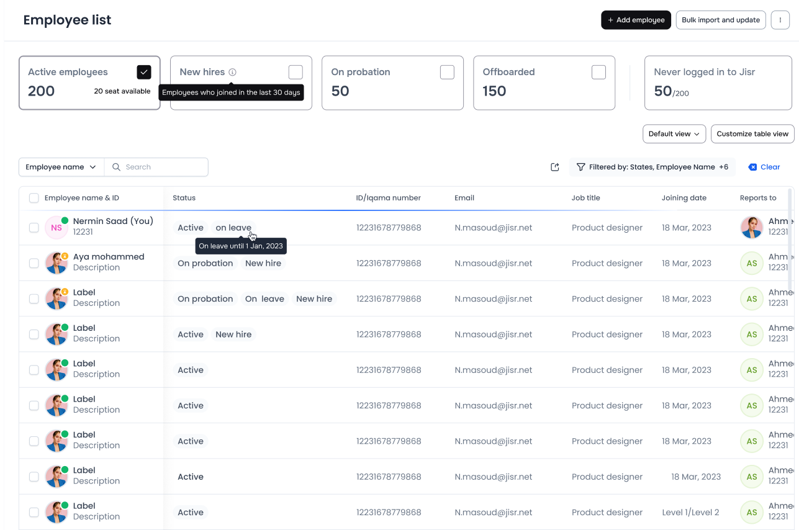Uncheck the Active employees checkbox
799x530 pixels.
(x=144, y=72)
